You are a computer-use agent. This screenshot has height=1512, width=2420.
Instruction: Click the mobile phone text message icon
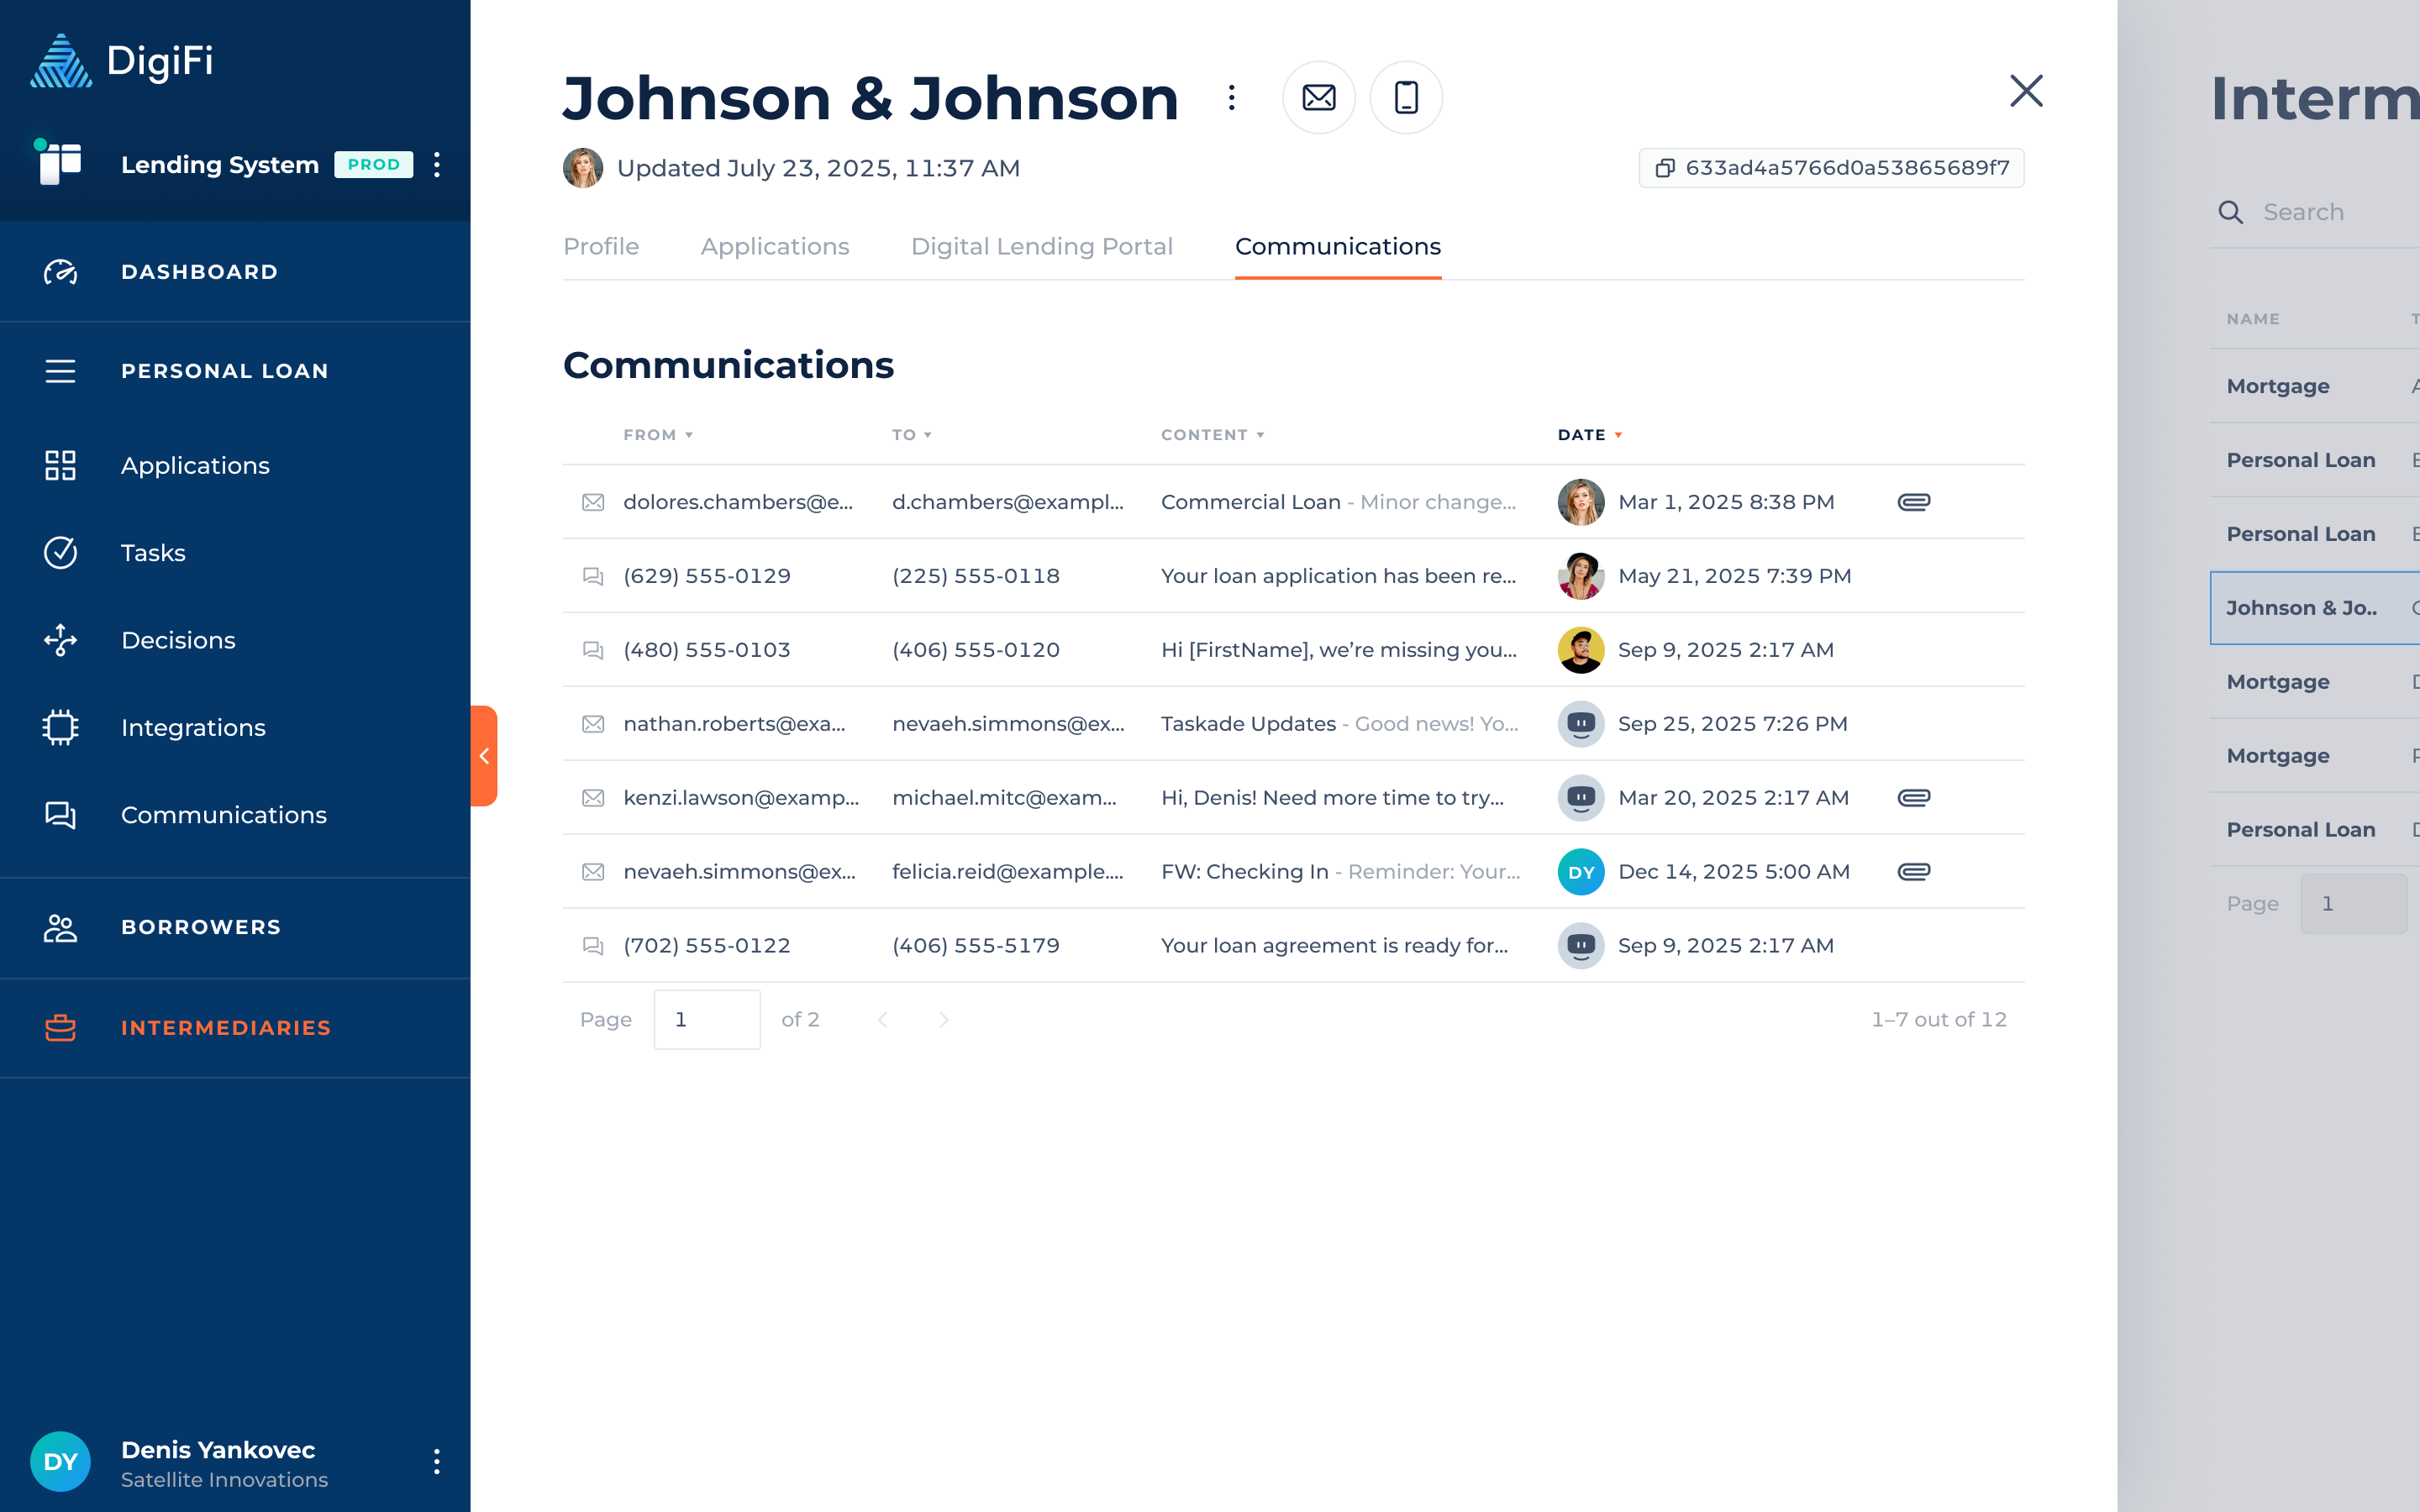pyautogui.click(x=1405, y=97)
